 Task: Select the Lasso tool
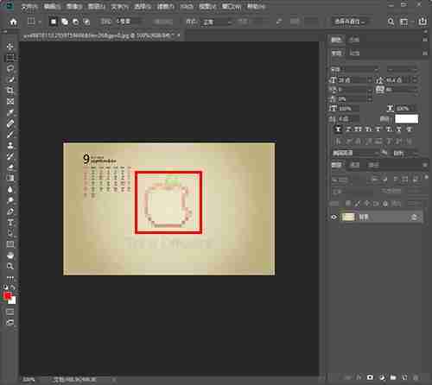pos(10,68)
